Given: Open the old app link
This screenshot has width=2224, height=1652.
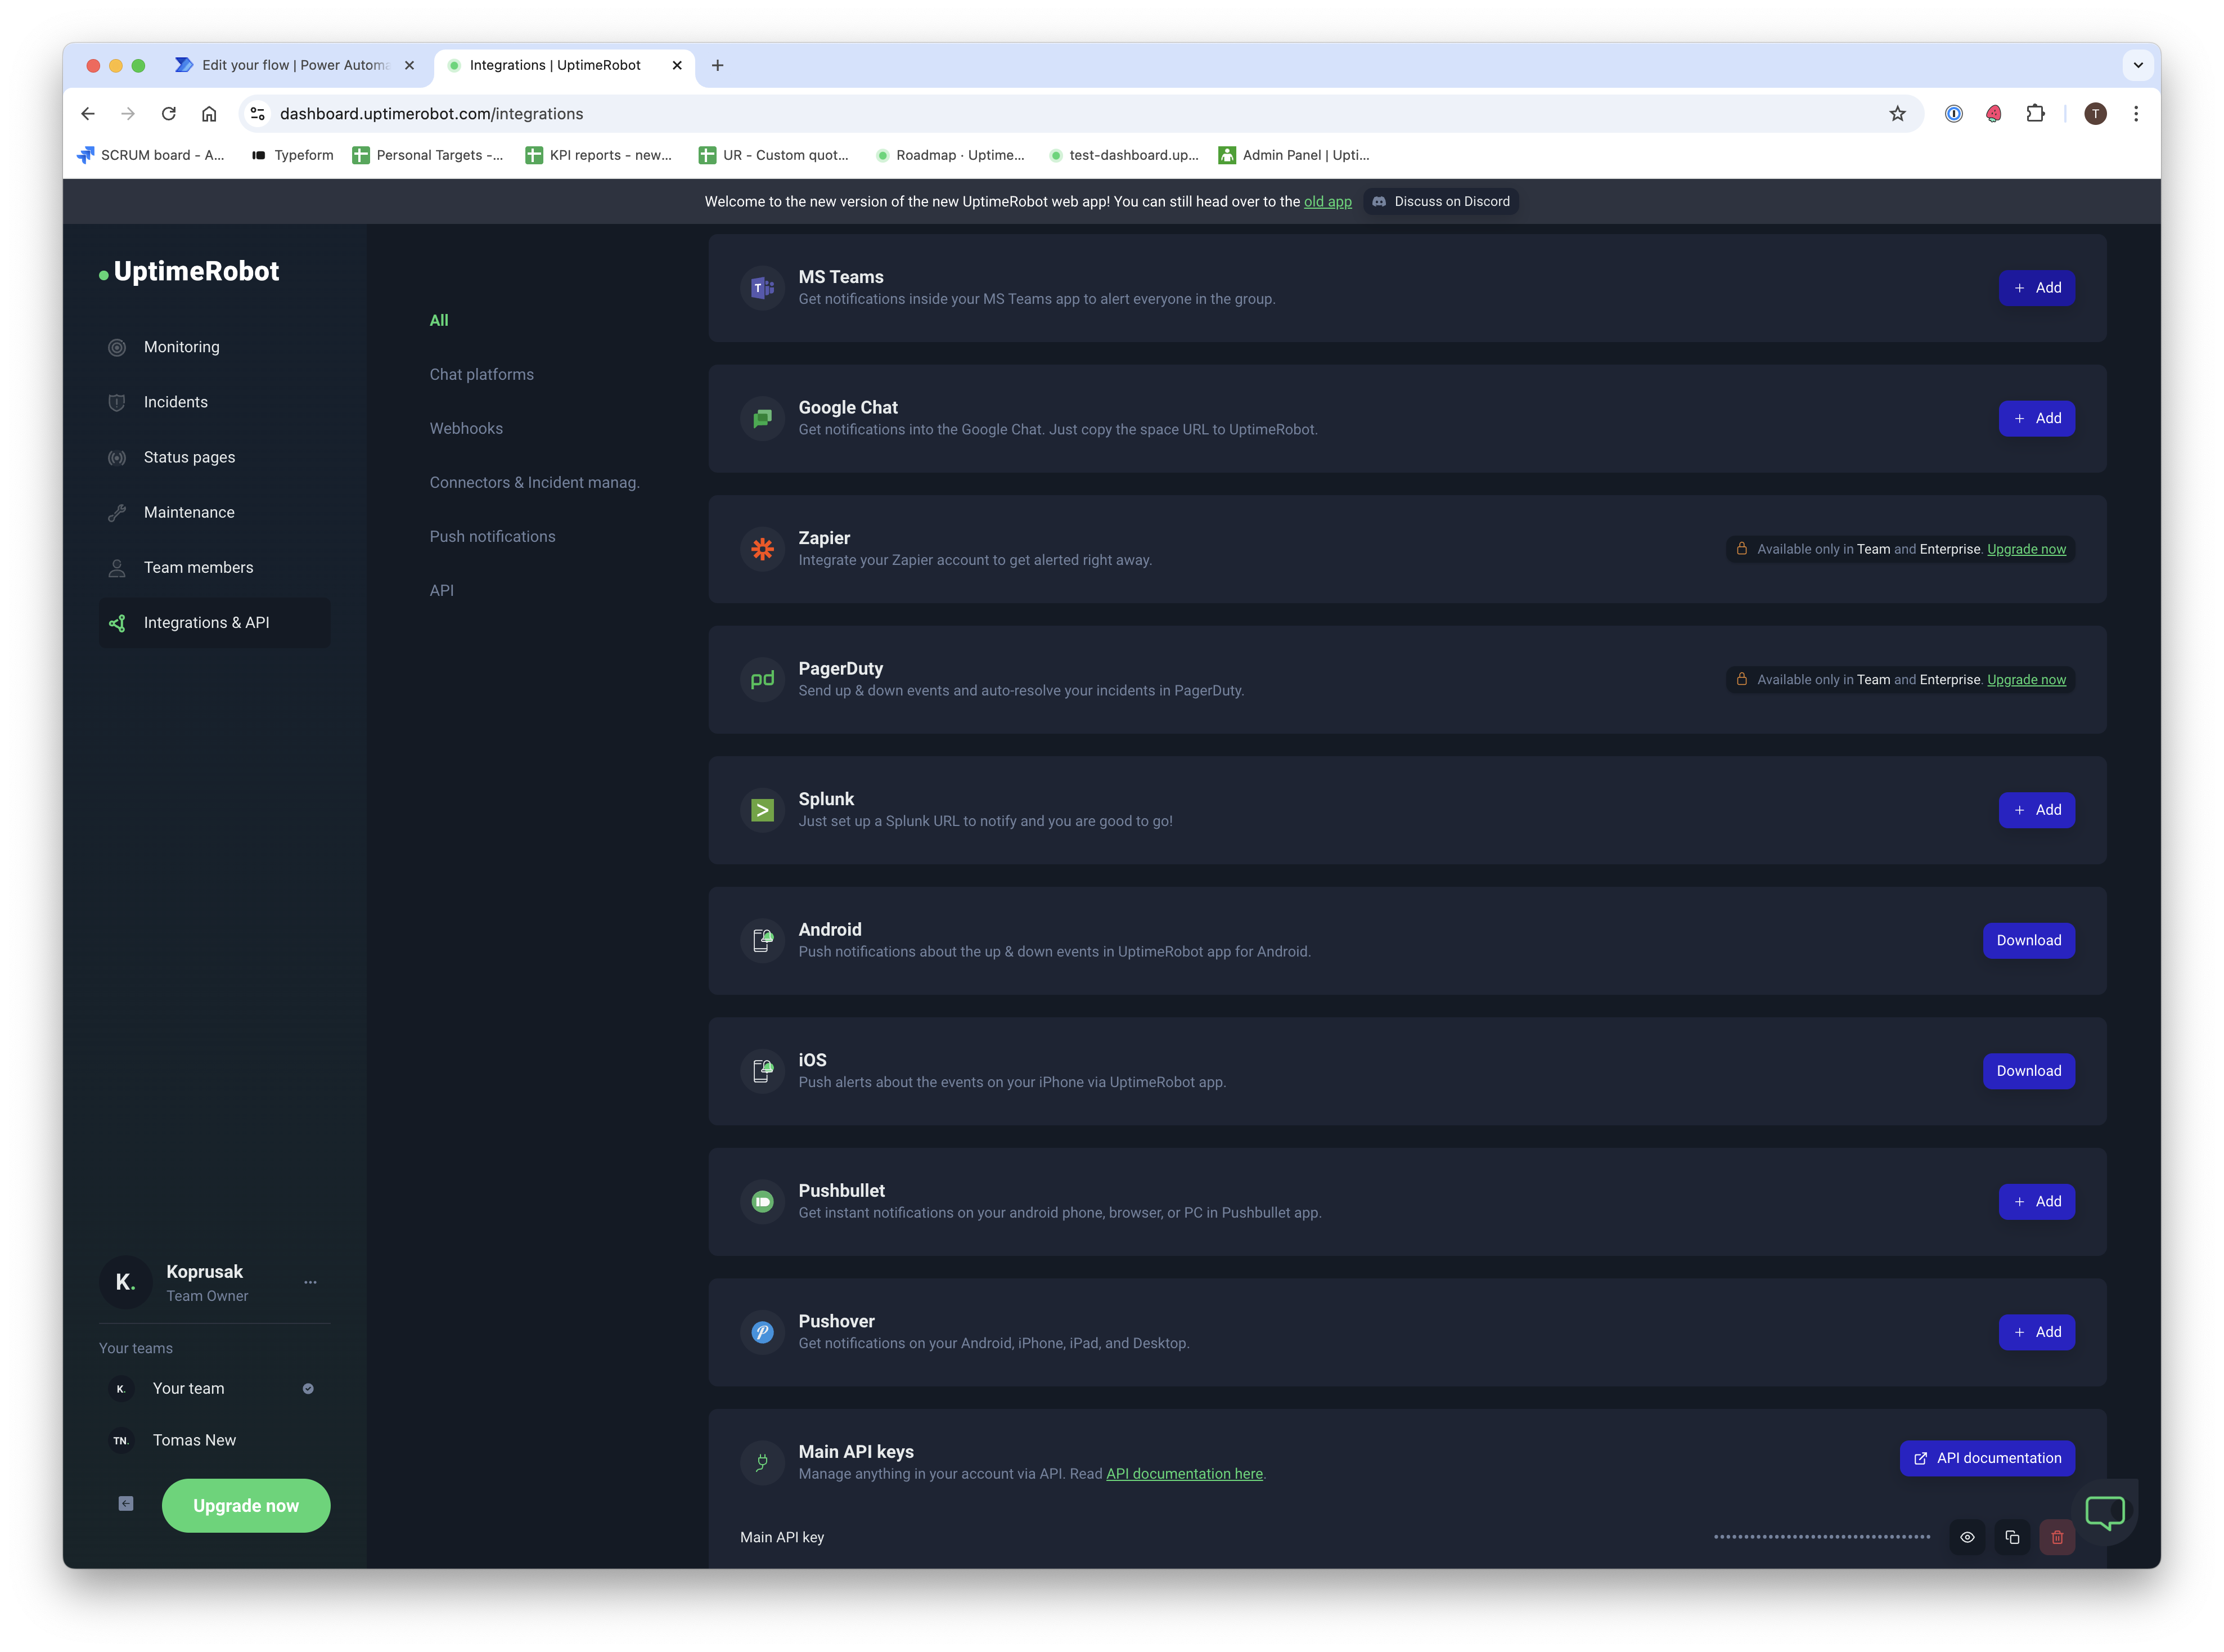Looking at the screenshot, I should (1326, 201).
